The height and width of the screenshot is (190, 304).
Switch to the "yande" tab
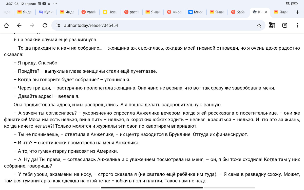[89, 12]
